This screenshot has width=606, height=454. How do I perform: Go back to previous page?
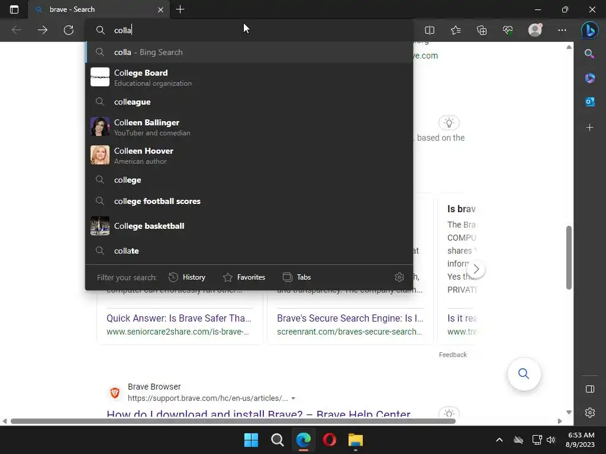click(x=16, y=30)
